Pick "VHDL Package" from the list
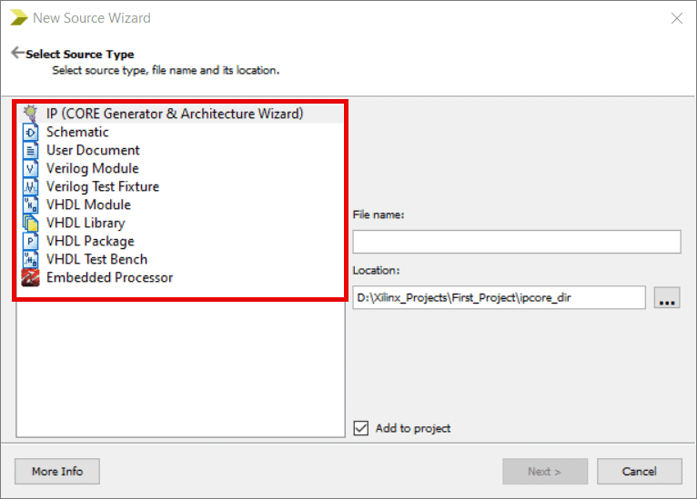 (90, 241)
